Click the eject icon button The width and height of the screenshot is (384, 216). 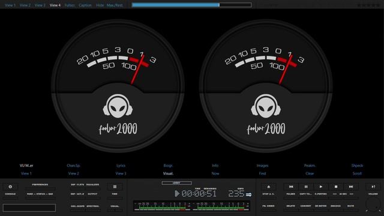click(x=268, y=187)
